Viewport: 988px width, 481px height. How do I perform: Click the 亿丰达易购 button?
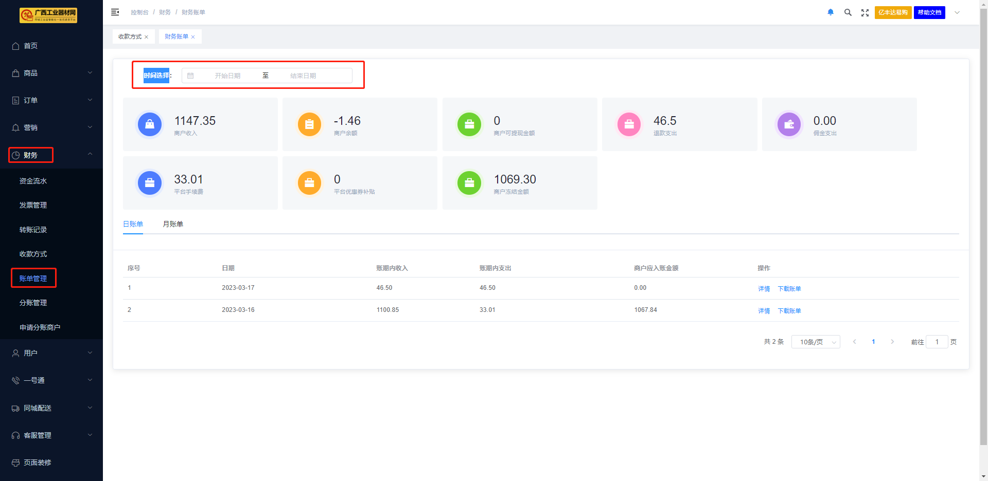pos(893,12)
